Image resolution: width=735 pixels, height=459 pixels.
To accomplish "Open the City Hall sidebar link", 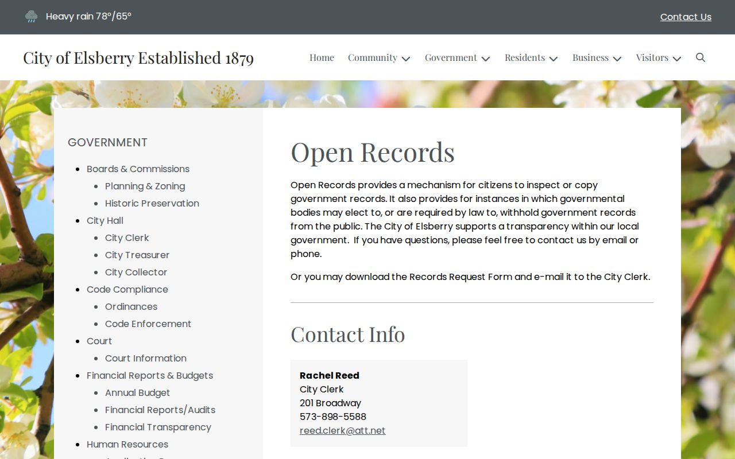I will coord(105,220).
